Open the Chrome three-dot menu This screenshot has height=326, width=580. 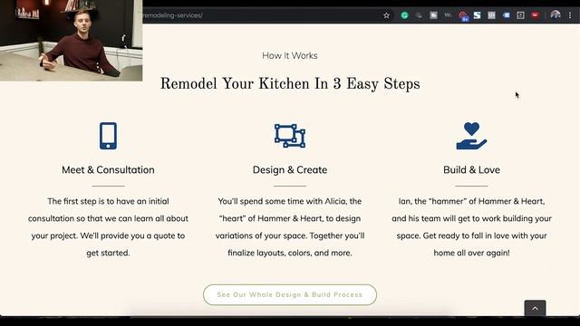click(x=570, y=15)
